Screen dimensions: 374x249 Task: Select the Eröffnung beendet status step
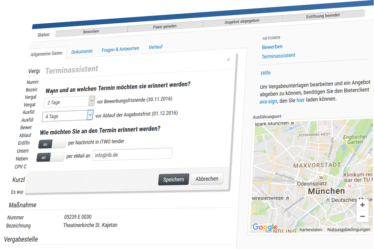(323, 15)
